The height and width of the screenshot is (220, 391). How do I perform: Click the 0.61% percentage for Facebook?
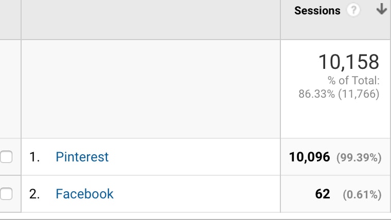coord(362,195)
